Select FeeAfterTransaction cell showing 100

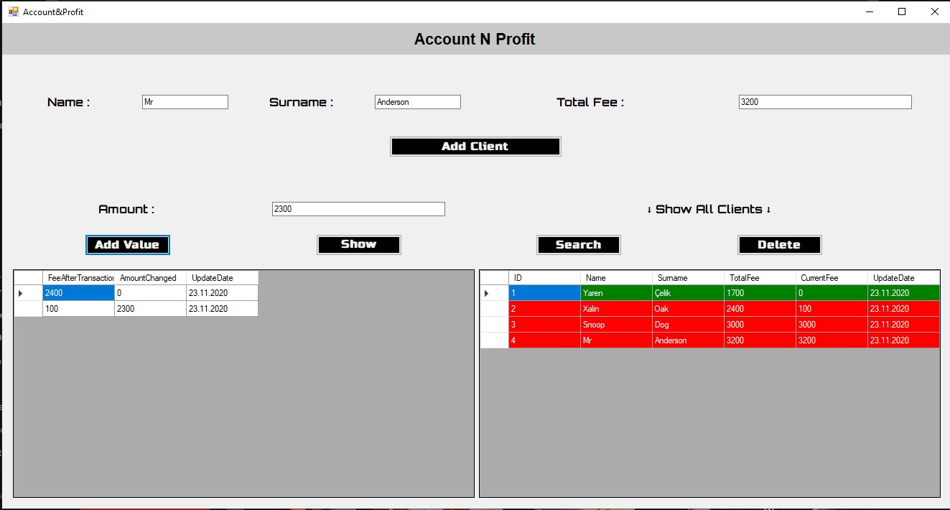pyautogui.click(x=78, y=309)
